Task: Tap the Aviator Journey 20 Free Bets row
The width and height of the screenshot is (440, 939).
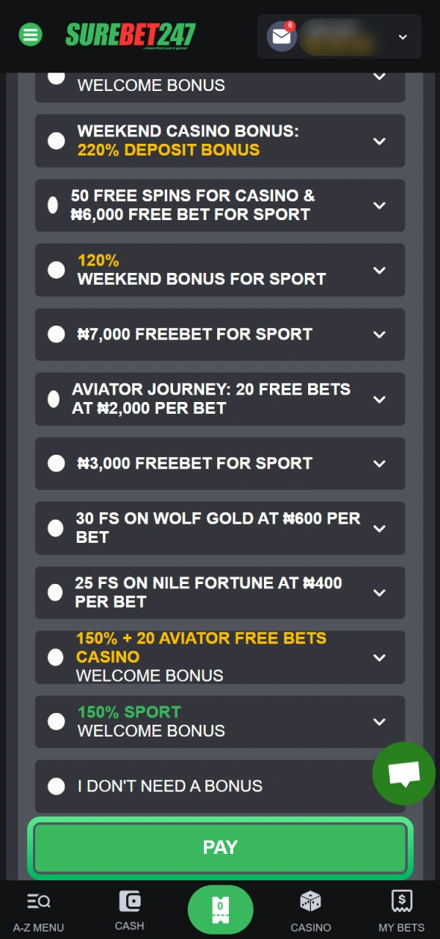Action: (x=220, y=398)
